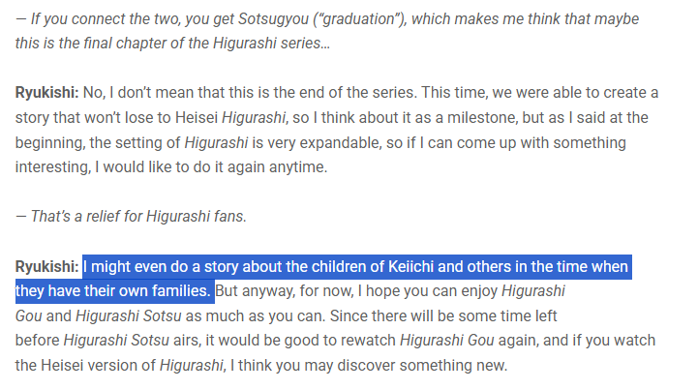Click the first bold 'Ryukishi:' speaker label
Image resolution: width=698 pixels, height=390 pixels.
(x=46, y=93)
